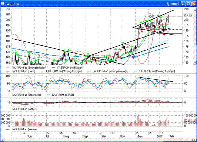Click the Дневной timeframe label in title bar
Viewport: 197px width, 142px height.
173,4
